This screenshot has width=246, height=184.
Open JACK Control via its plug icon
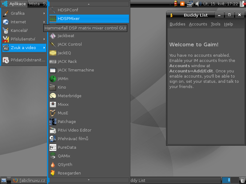53,44
